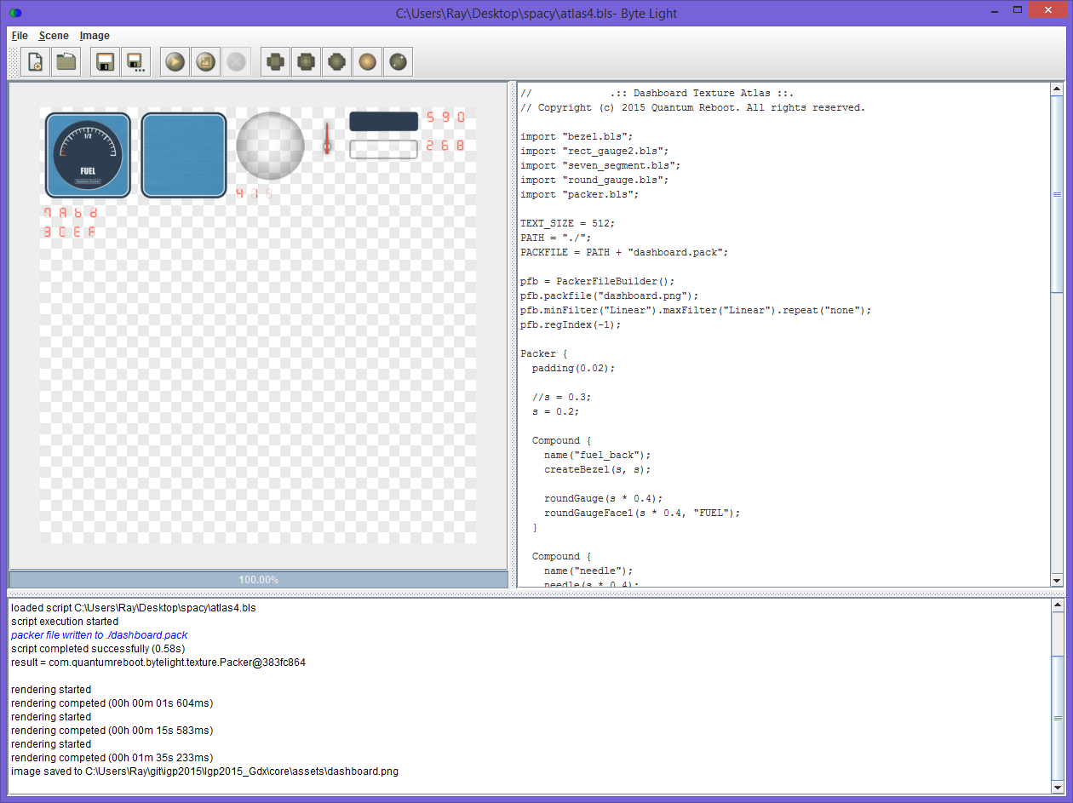Click the disabled cancel rendering icon
Image resolution: width=1073 pixels, height=803 pixels.
pos(236,61)
